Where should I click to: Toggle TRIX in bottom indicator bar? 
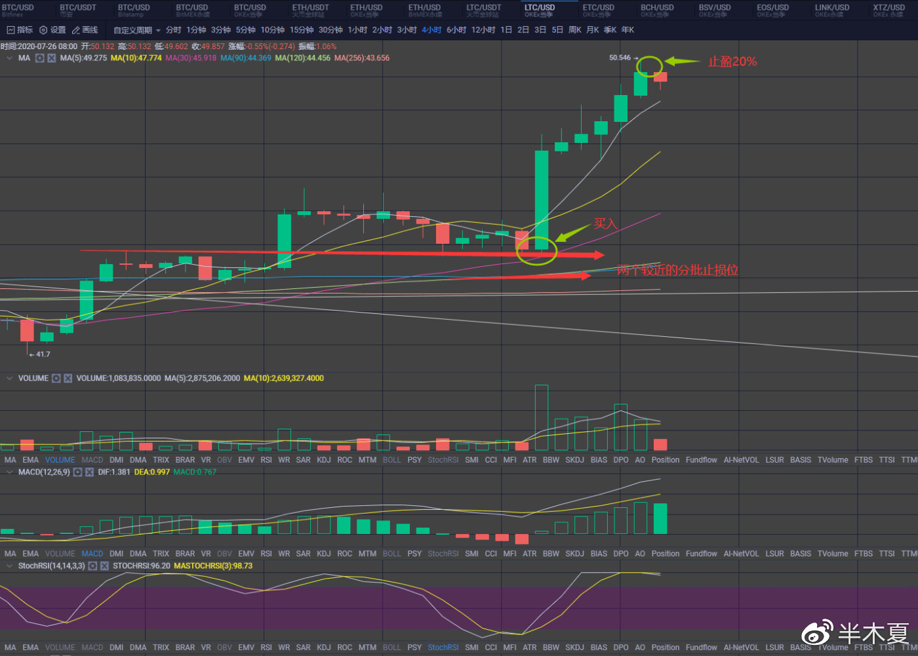(161, 647)
